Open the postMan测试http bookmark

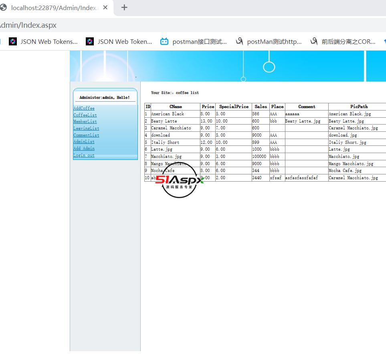269,41
